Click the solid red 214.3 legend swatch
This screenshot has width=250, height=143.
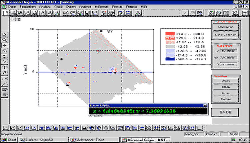coord(170,34)
